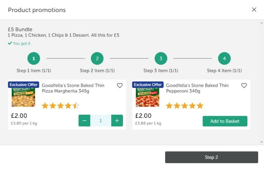Add Pepperoni pizza to basket
This screenshot has height=169, width=264.
pos(225,121)
